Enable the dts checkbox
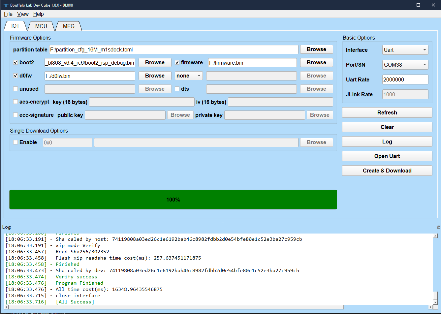This screenshot has width=441, height=314. click(x=177, y=89)
